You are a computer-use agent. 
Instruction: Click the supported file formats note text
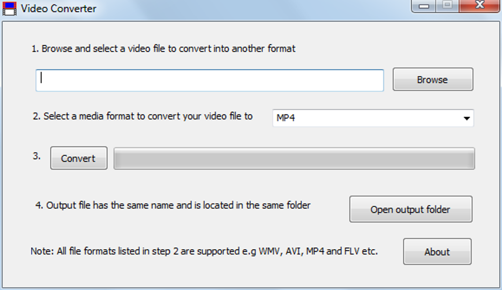(204, 251)
